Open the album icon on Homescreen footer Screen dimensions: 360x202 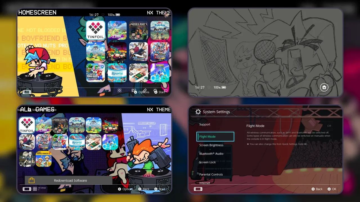click(134, 90)
